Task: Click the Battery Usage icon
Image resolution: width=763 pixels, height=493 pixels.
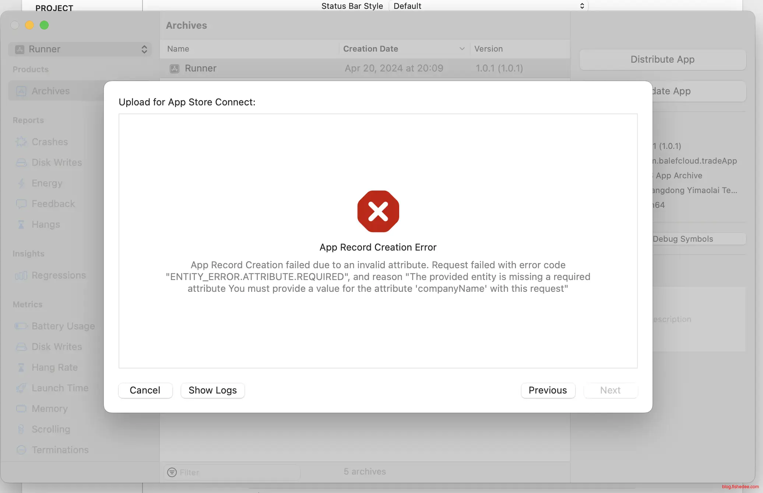Action: 21,326
